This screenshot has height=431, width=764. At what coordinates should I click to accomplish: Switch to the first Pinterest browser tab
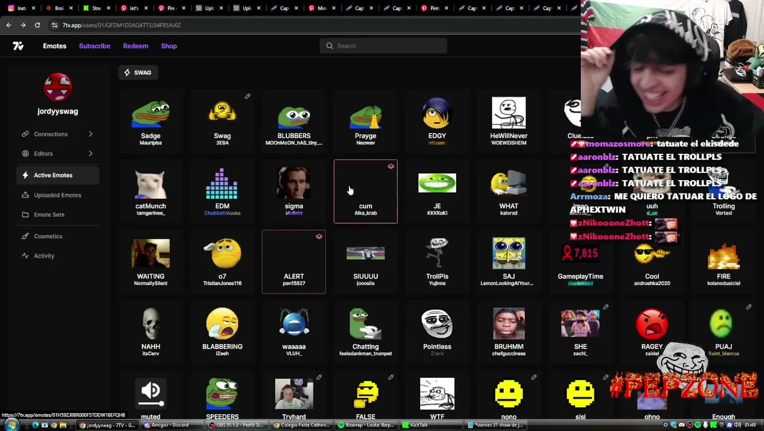pos(133,8)
